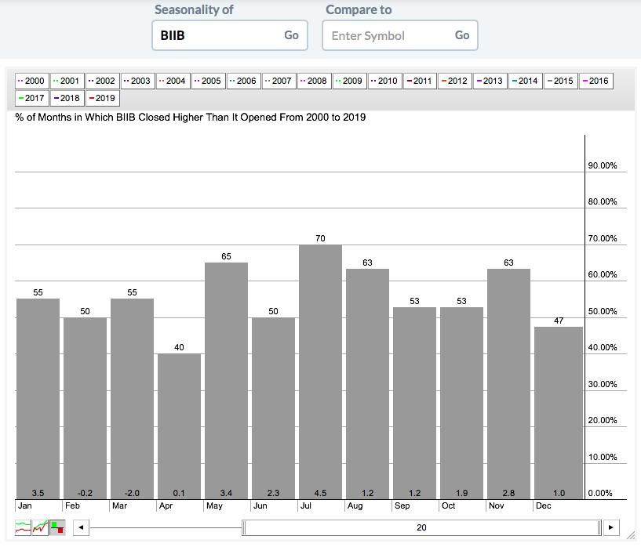Click the February bar showing 50

tap(85, 408)
